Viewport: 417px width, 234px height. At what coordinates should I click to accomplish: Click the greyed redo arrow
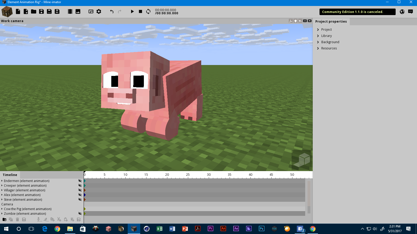pos(120,11)
